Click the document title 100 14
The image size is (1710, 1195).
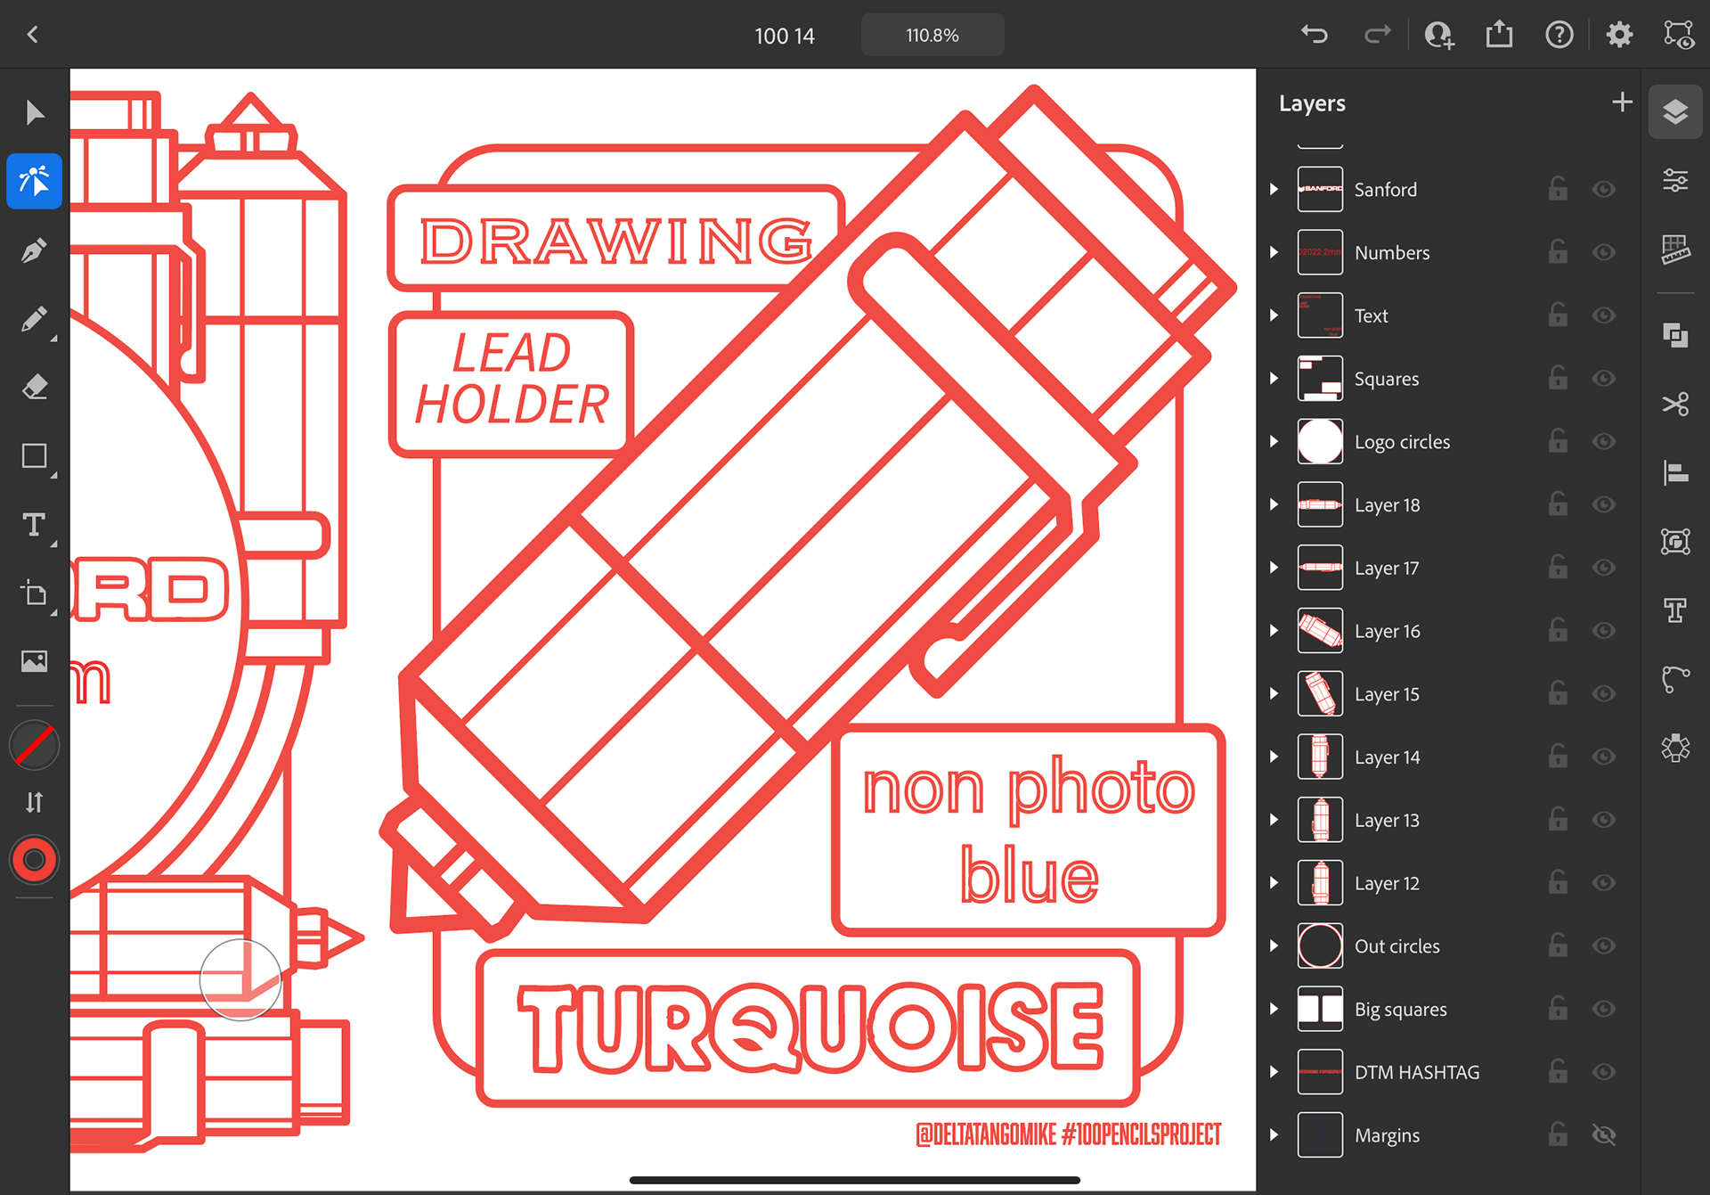785,36
